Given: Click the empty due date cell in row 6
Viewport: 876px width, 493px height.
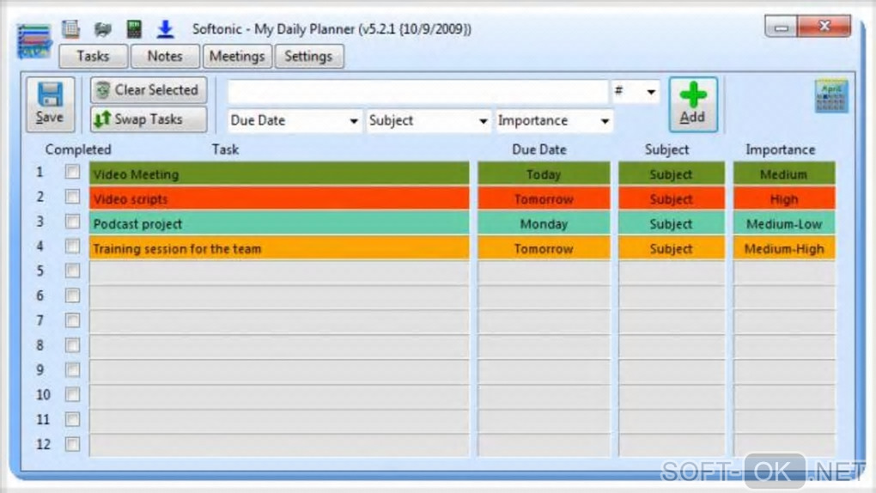Looking at the screenshot, I should click(544, 297).
